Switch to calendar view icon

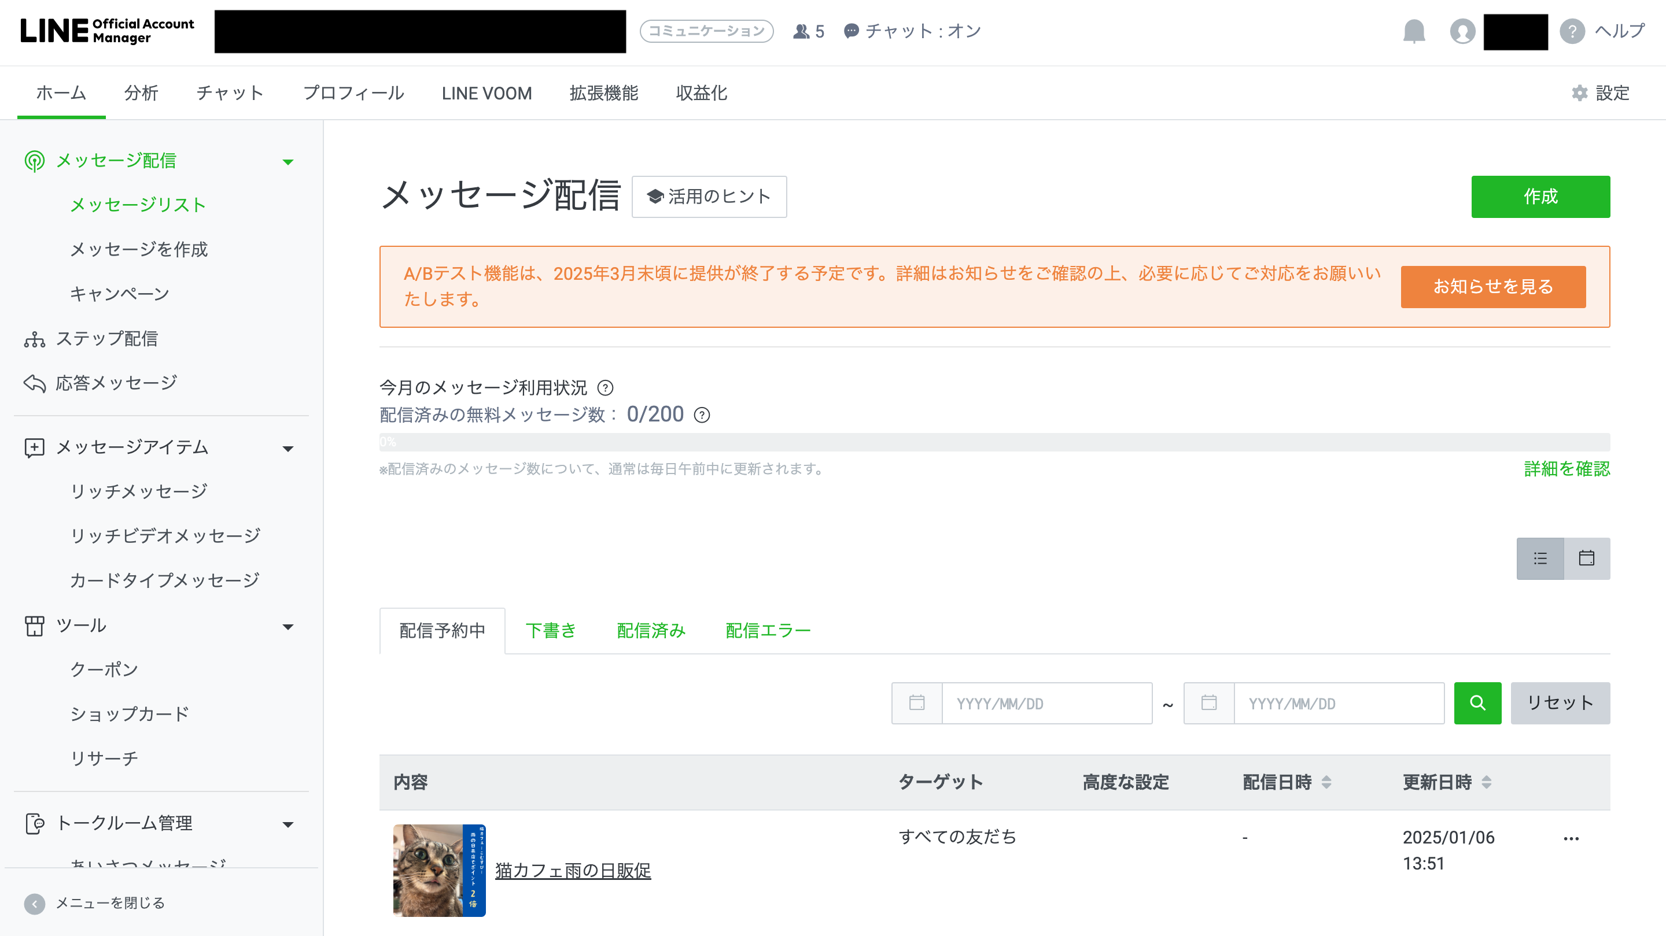tap(1586, 558)
